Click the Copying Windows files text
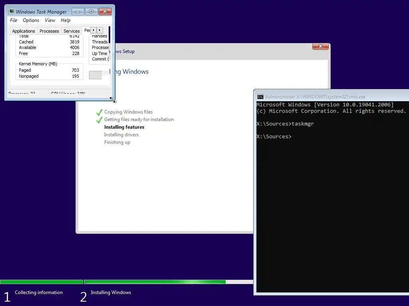Image resolution: width=409 pixels, height=306 pixels. (128, 112)
